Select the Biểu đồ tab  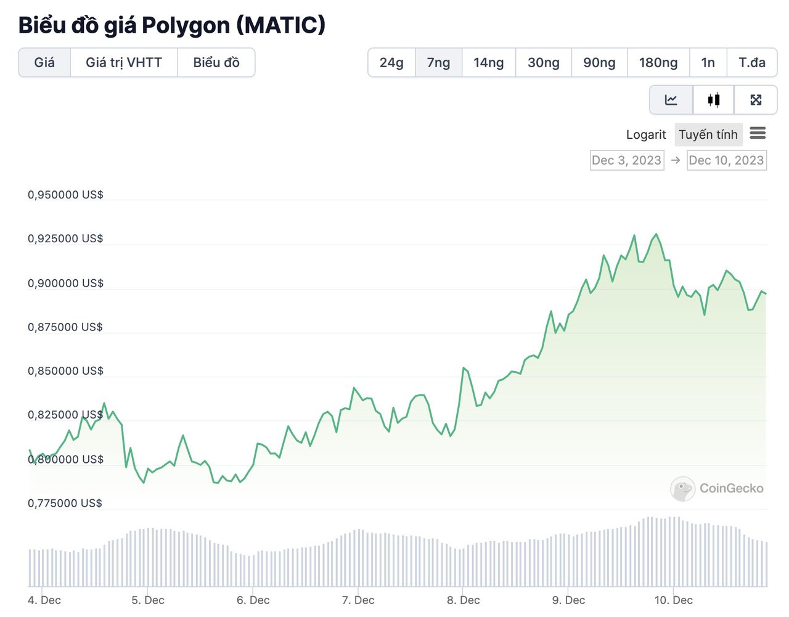(x=216, y=62)
